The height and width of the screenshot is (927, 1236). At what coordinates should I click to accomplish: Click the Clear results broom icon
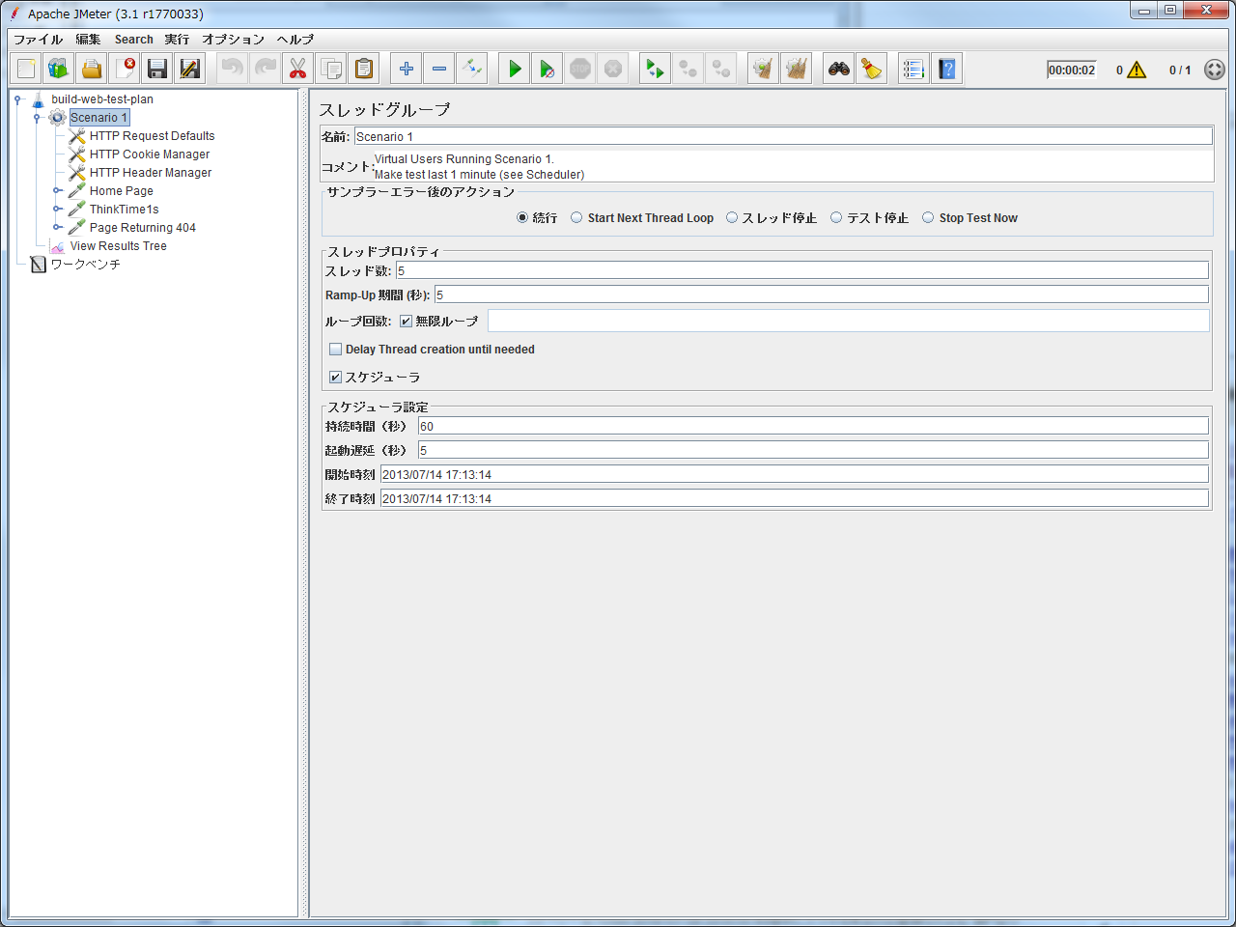pos(764,69)
